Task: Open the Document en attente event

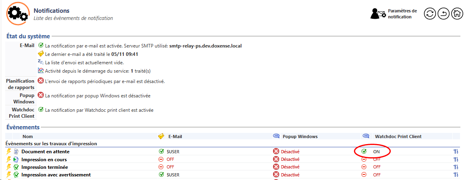Action: click(x=45, y=152)
